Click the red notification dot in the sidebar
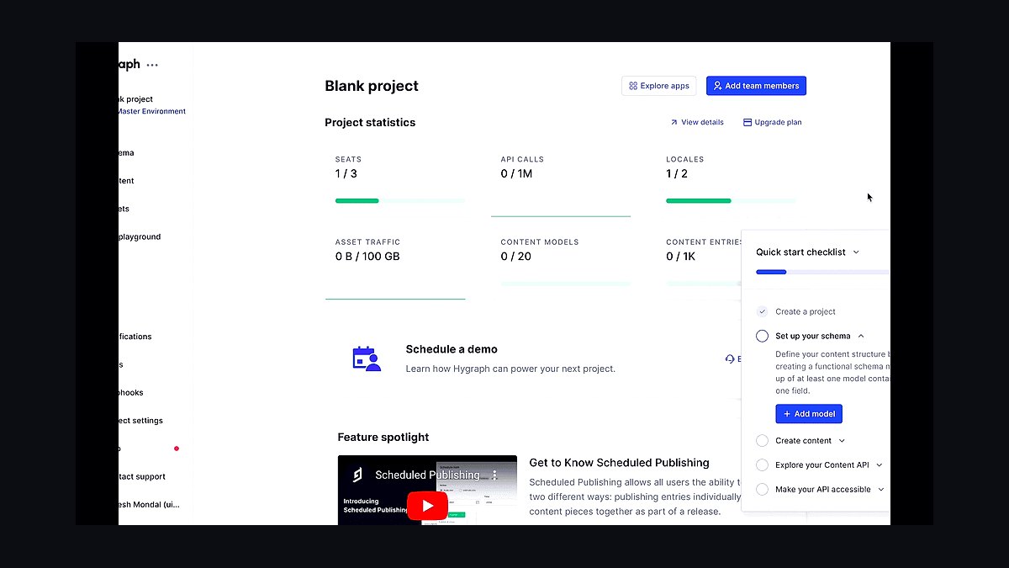This screenshot has width=1009, height=568. pos(177,449)
